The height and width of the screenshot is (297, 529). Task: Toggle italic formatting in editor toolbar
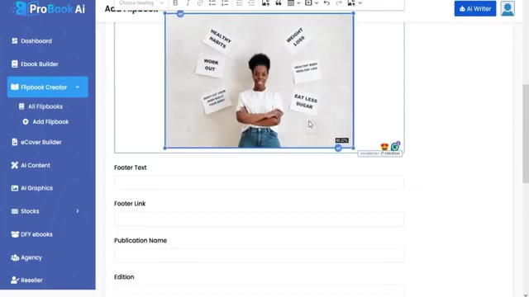coord(188,3)
